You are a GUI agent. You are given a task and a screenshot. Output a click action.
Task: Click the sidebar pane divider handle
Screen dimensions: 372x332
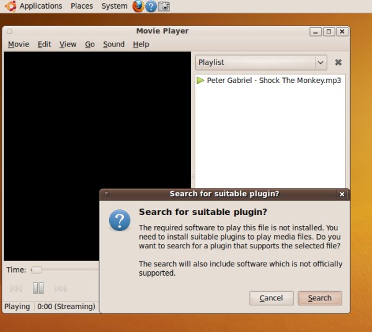(x=193, y=177)
